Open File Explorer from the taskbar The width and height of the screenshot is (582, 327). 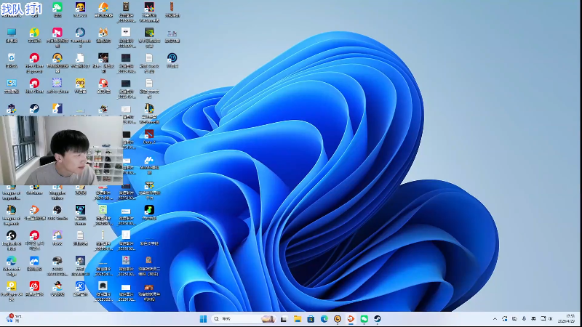[x=297, y=319]
